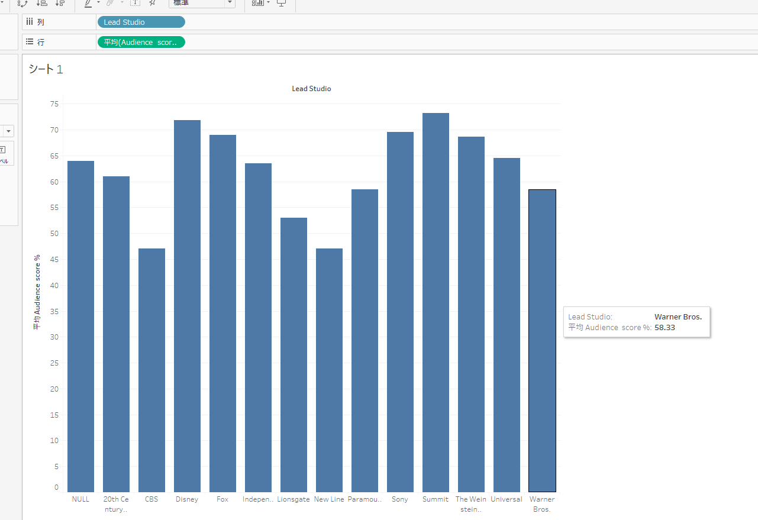Open the 標準 fit dropdown
The height and width of the screenshot is (520, 758).
tap(202, 3)
